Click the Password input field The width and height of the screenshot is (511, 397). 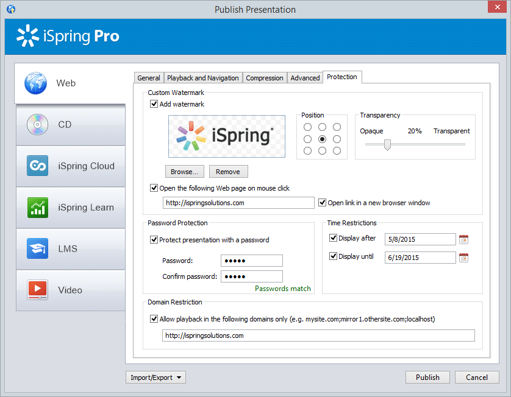[252, 261]
